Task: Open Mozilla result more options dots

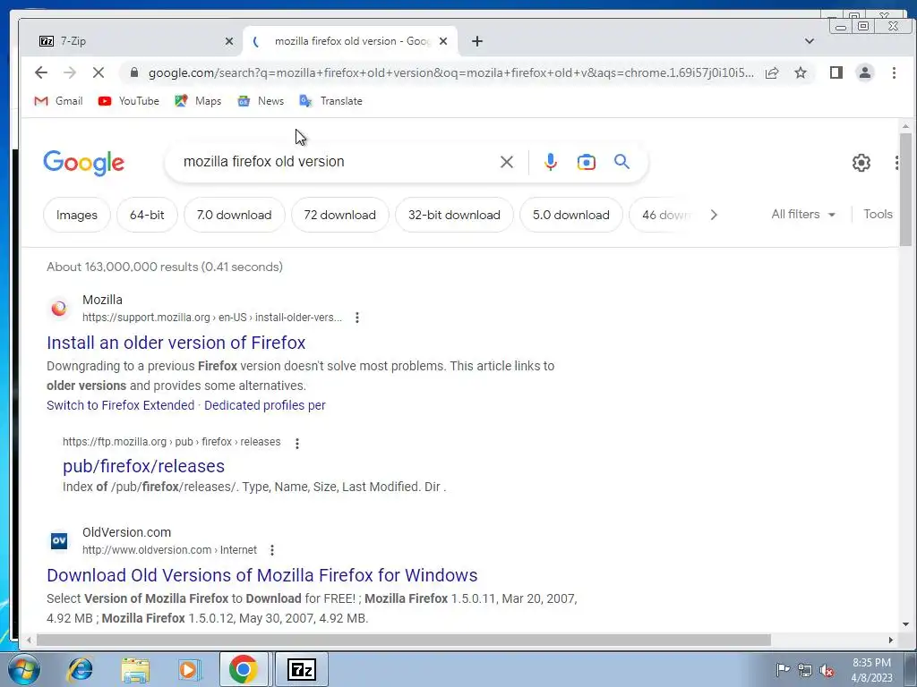Action: point(356,318)
